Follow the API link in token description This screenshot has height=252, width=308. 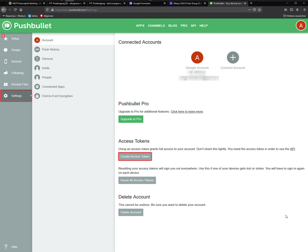coord(293,149)
